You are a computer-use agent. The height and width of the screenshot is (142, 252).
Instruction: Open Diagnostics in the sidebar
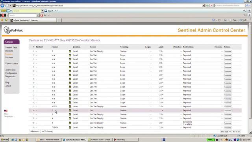[10, 76]
